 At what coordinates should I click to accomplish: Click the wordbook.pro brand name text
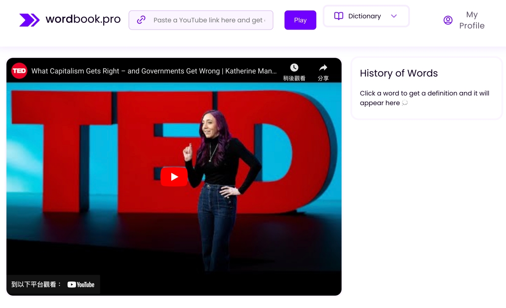[83, 19]
